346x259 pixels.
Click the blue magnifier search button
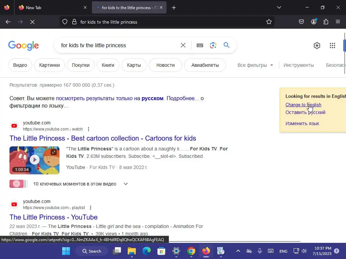click(x=226, y=45)
